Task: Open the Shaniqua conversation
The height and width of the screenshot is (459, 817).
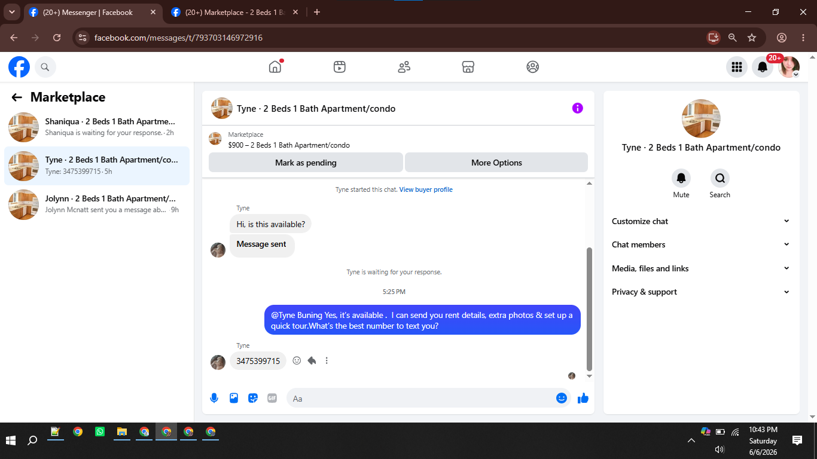Action: coord(97,127)
